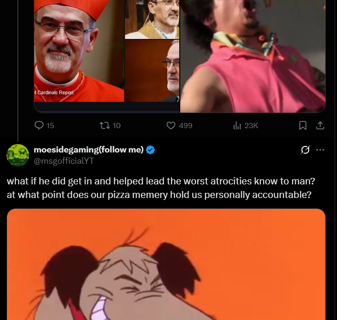Click the blue verified checkmark badge
Viewport: 337px width, 320px height.
point(150,150)
